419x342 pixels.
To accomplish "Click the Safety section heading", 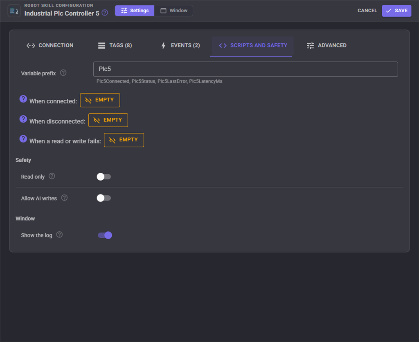I will [23, 160].
